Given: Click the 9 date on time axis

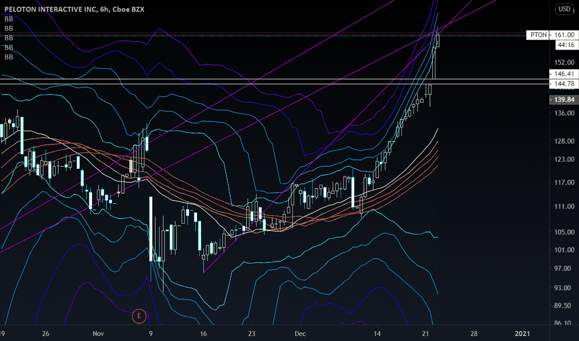Looking at the screenshot, I should tap(151, 334).
